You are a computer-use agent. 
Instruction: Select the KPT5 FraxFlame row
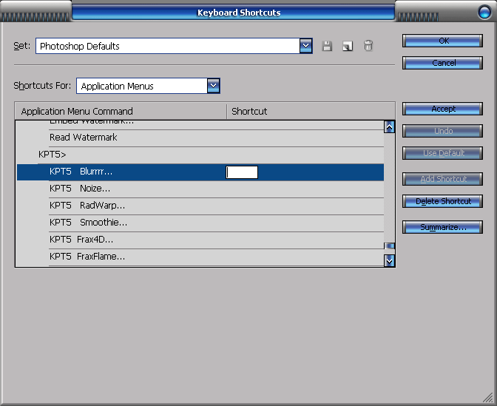(200, 257)
